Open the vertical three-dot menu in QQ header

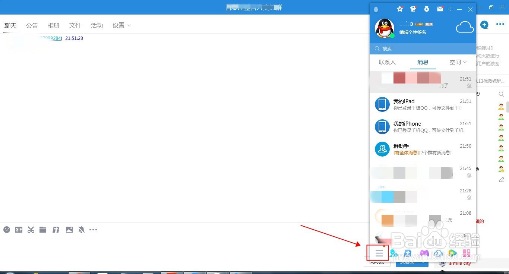(450, 9)
